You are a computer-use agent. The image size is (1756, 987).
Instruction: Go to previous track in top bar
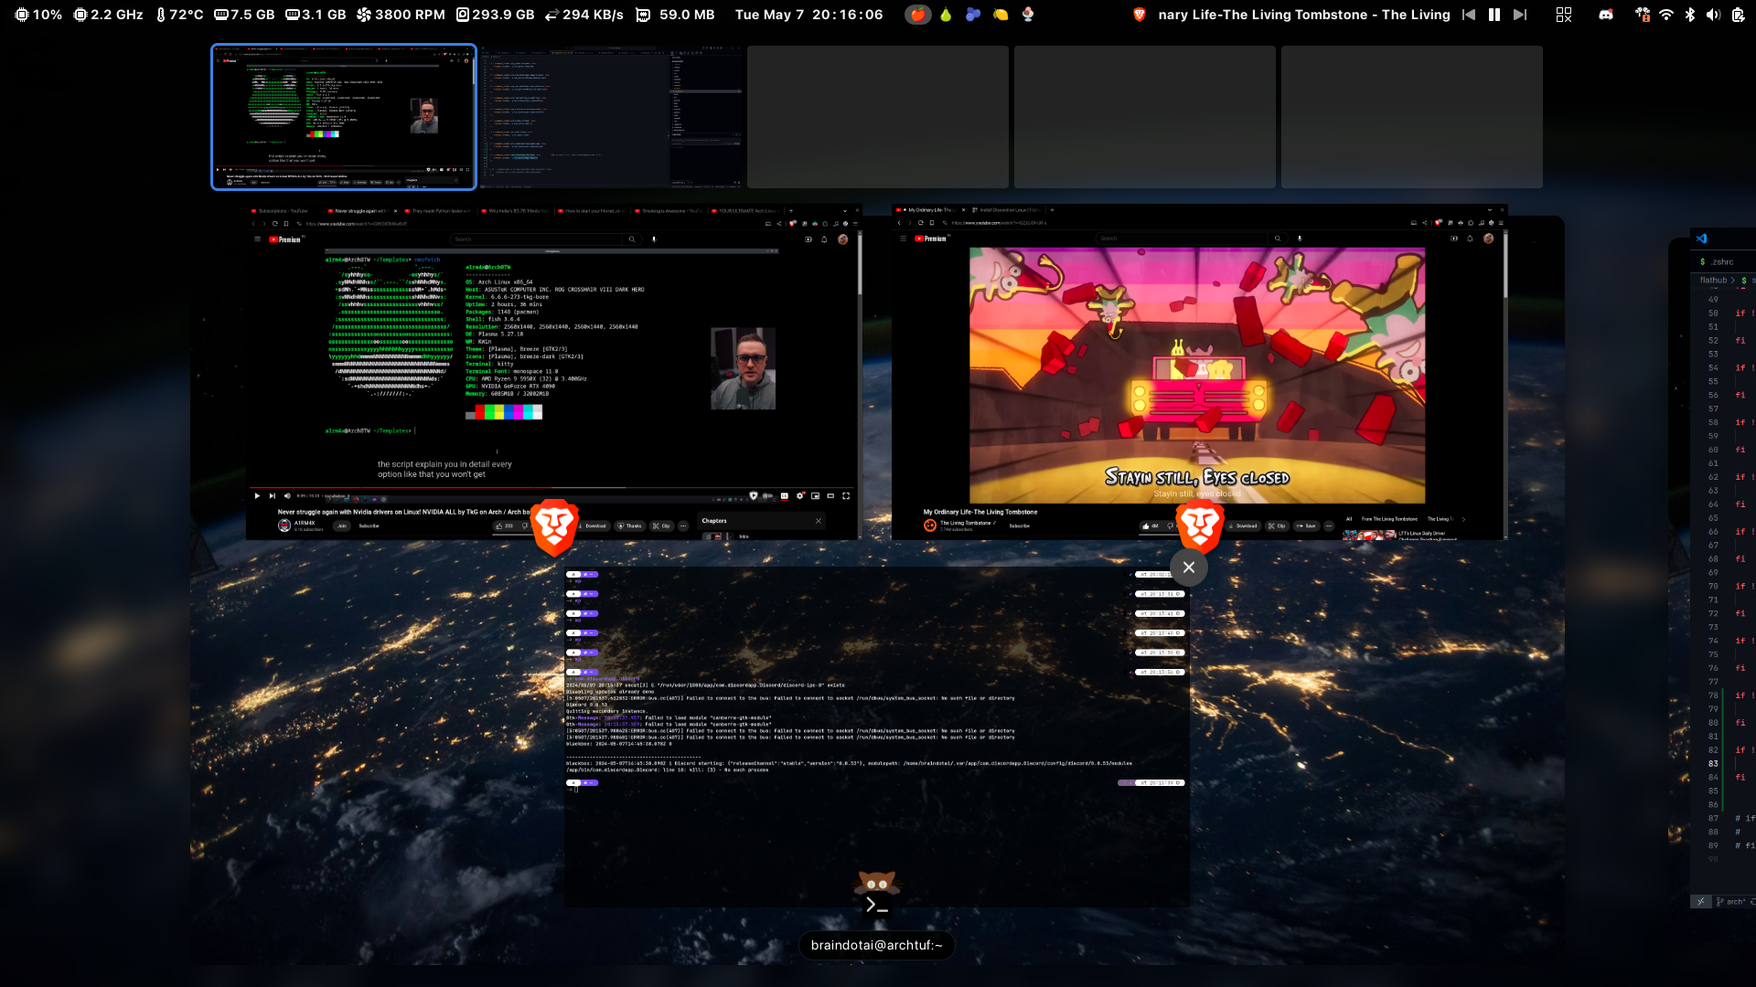1469,15
